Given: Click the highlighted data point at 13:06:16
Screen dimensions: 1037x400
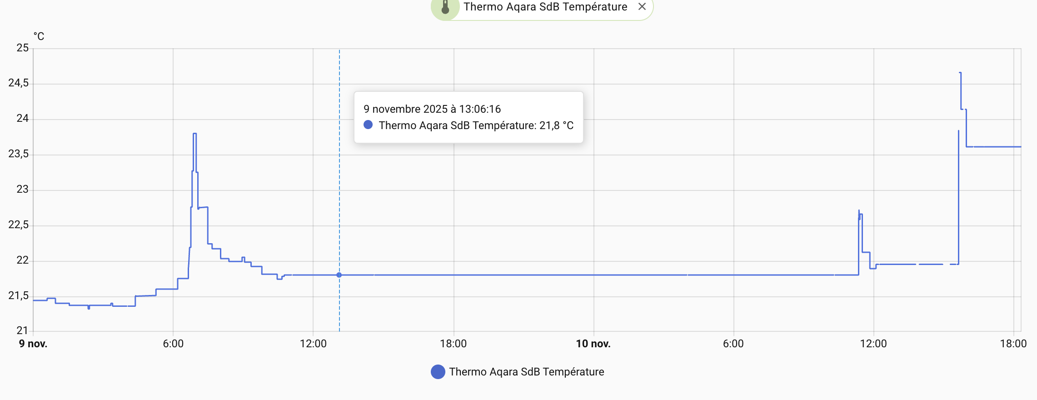Looking at the screenshot, I should tap(339, 275).
